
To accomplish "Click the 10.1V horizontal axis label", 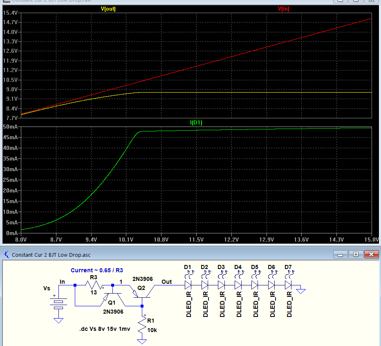I will pyautogui.click(x=126, y=240).
